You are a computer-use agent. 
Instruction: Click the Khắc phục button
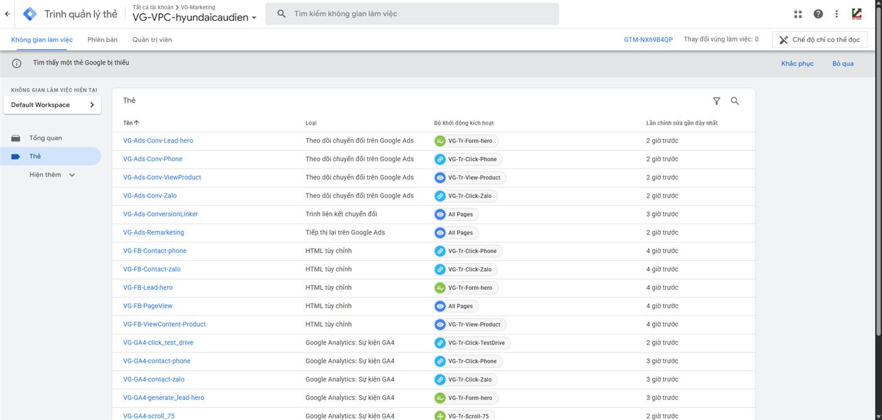tap(797, 64)
